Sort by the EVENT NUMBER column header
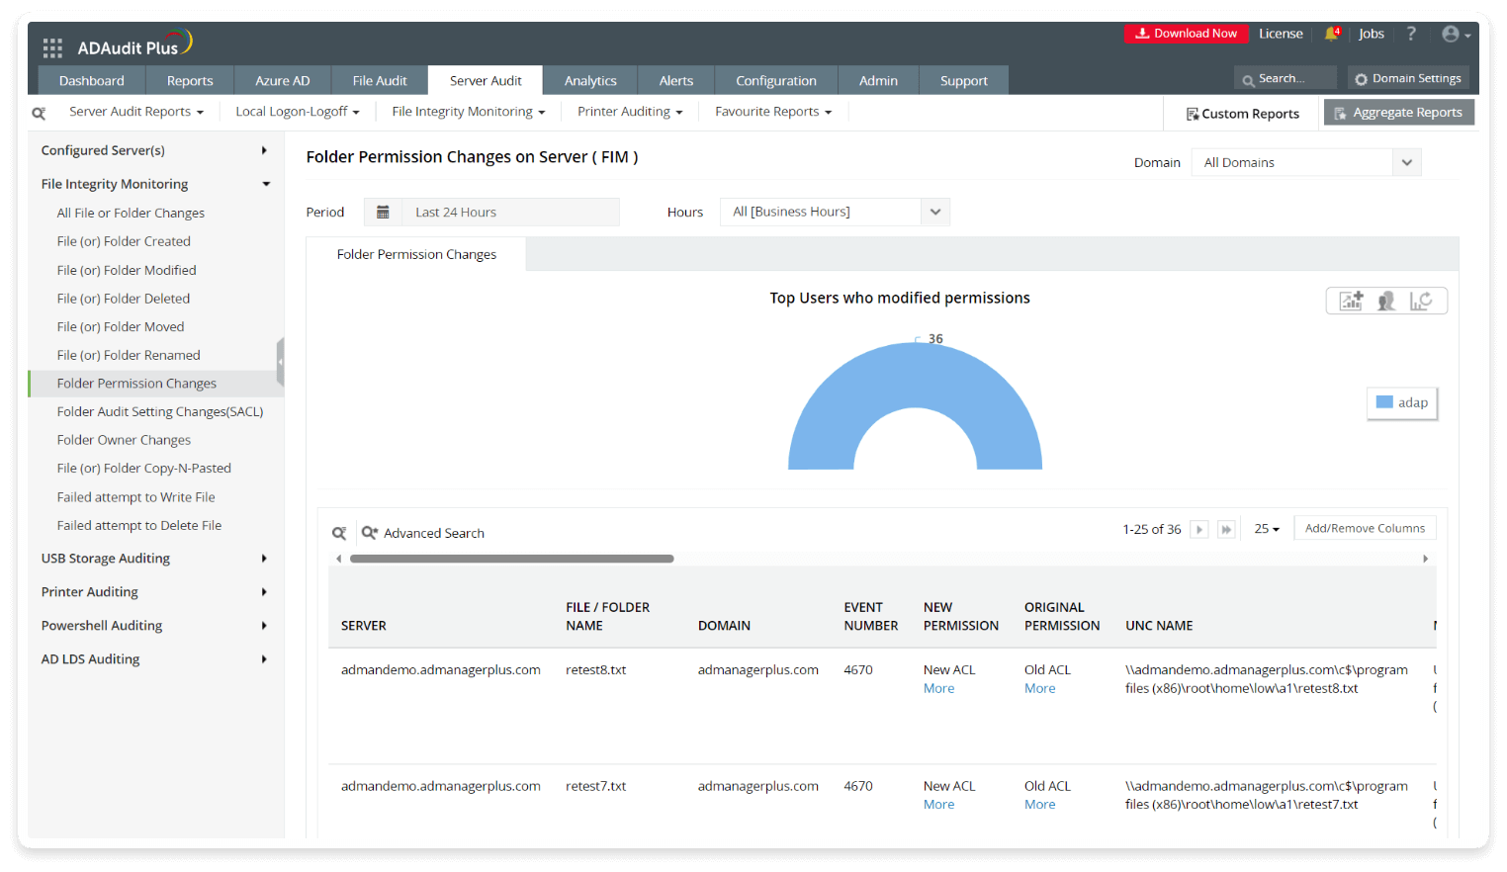This screenshot has height=872, width=1507. [870, 617]
